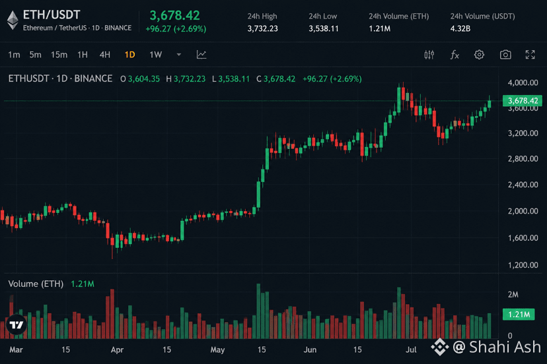This screenshot has width=547, height=364.
Task: Click the green 1.21M volume axis label
Action: point(519,315)
